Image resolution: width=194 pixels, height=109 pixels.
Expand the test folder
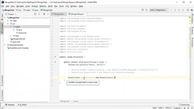(11, 36)
